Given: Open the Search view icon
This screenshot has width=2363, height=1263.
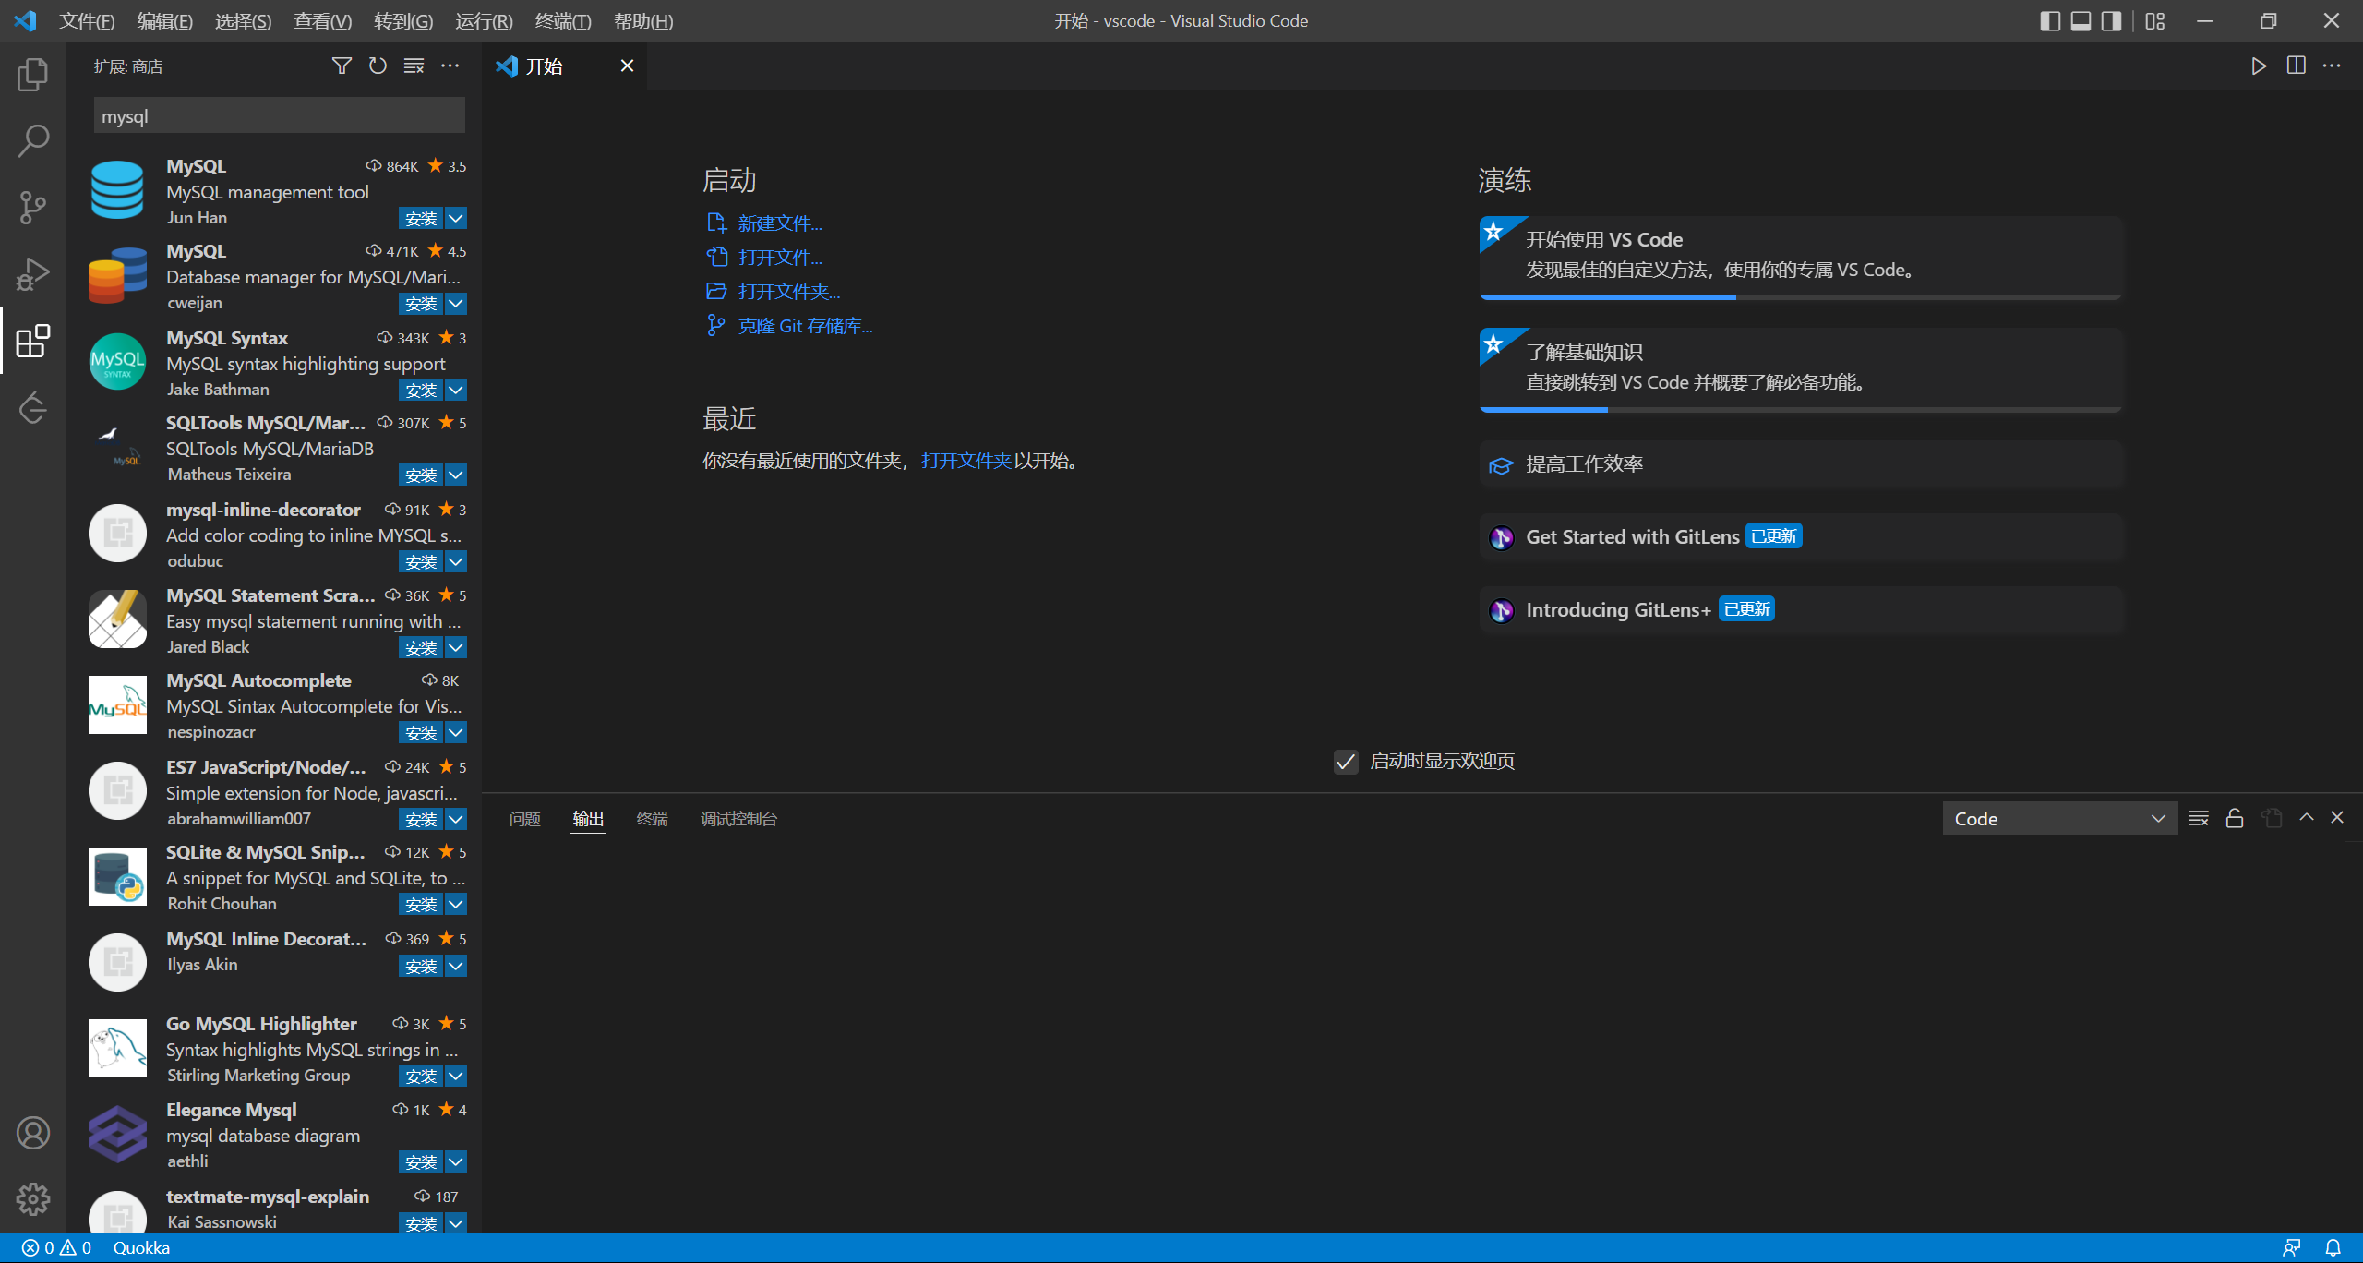Looking at the screenshot, I should pos(33,141).
